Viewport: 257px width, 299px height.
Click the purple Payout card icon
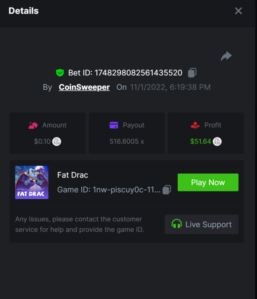[x=114, y=125]
